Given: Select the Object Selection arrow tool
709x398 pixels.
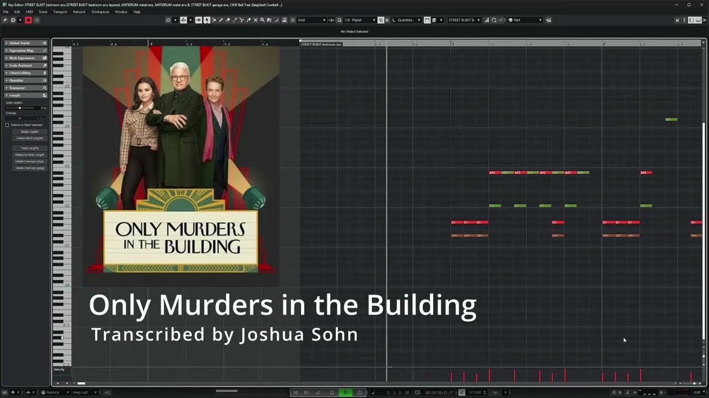Looking at the screenshot, I should (207, 20).
